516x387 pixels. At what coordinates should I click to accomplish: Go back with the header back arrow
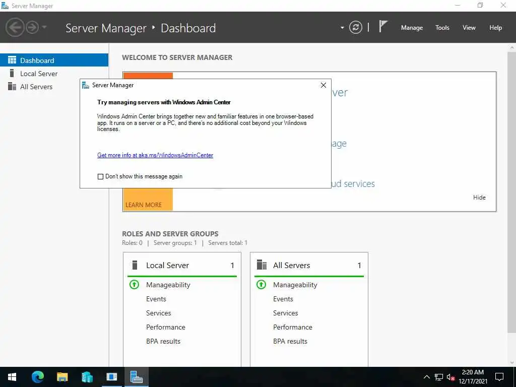(x=15, y=27)
